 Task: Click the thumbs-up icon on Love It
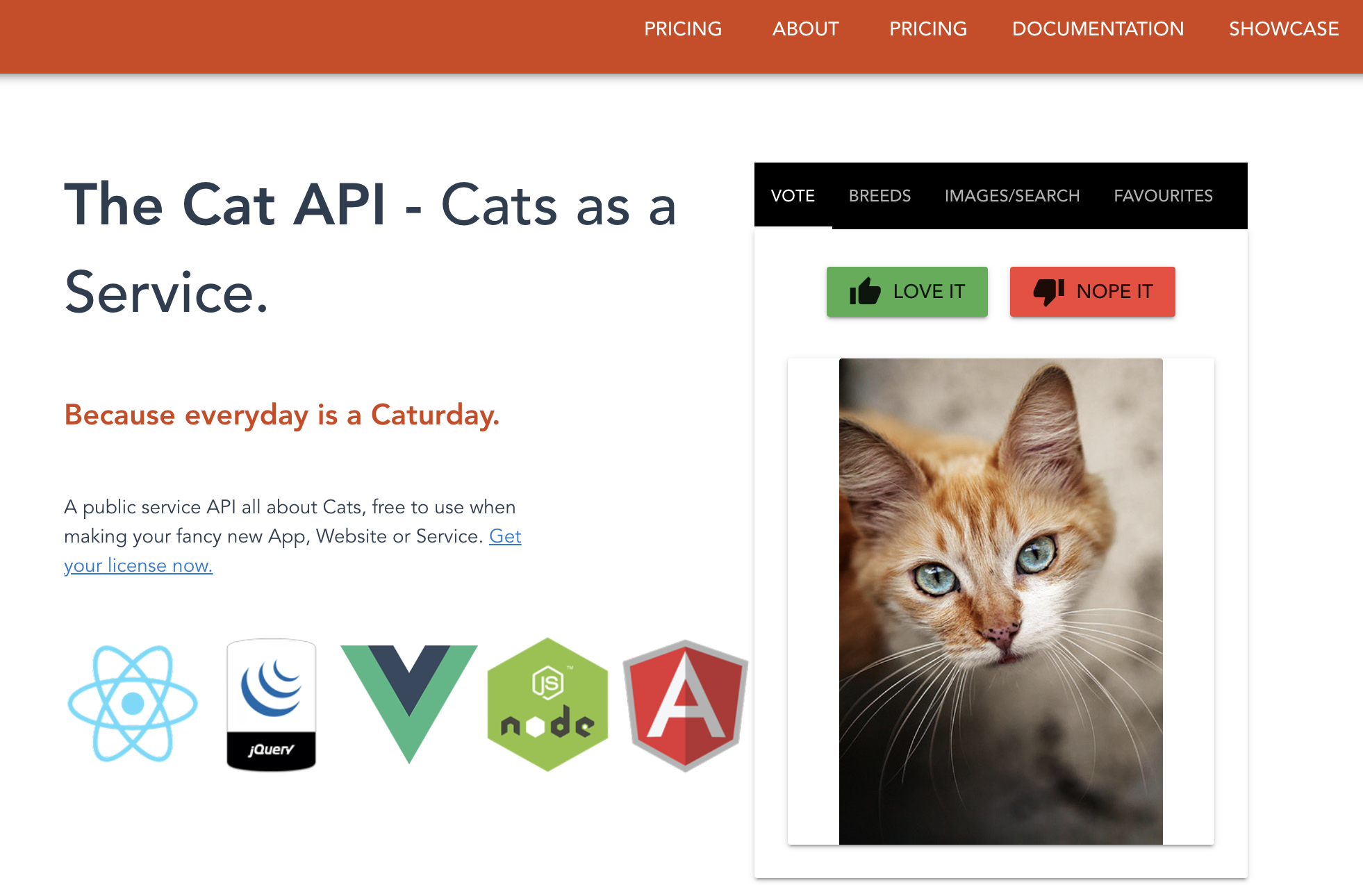coord(864,292)
